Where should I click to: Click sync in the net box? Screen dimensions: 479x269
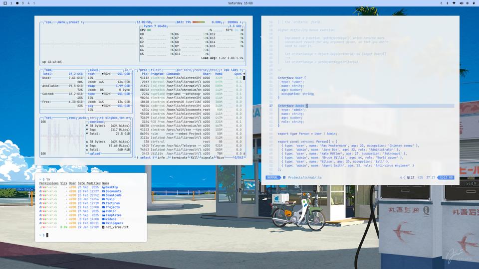72,118
